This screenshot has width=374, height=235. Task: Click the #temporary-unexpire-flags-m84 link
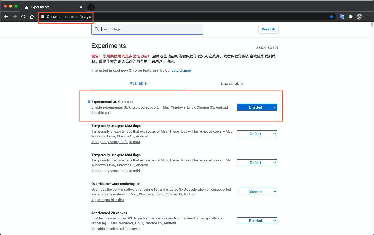(x=116, y=171)
